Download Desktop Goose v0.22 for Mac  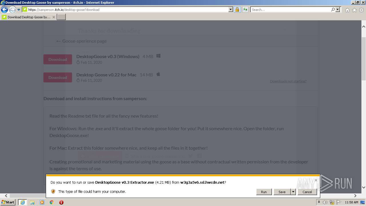click(x=58, y=78)
